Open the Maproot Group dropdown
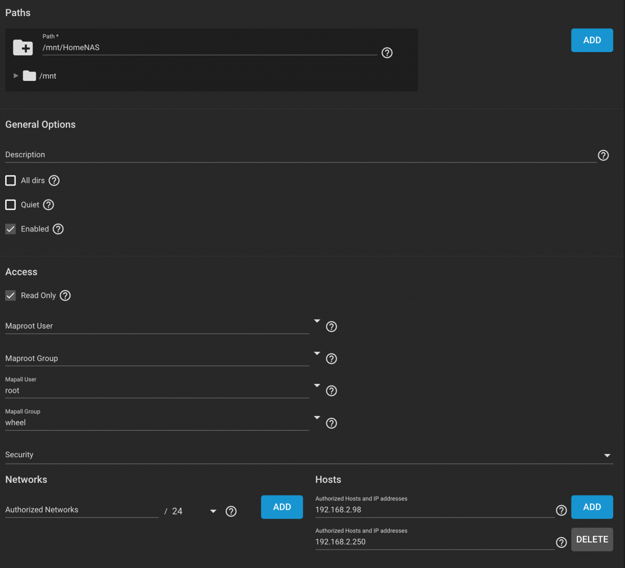 coord(317,354)
